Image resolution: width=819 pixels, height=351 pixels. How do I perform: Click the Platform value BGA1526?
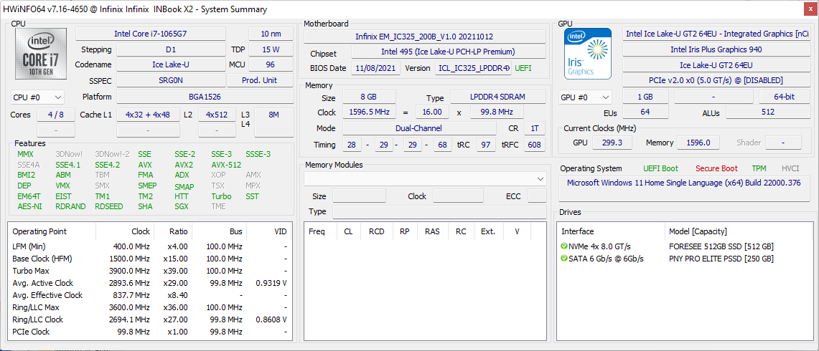[x=205, y=97]
